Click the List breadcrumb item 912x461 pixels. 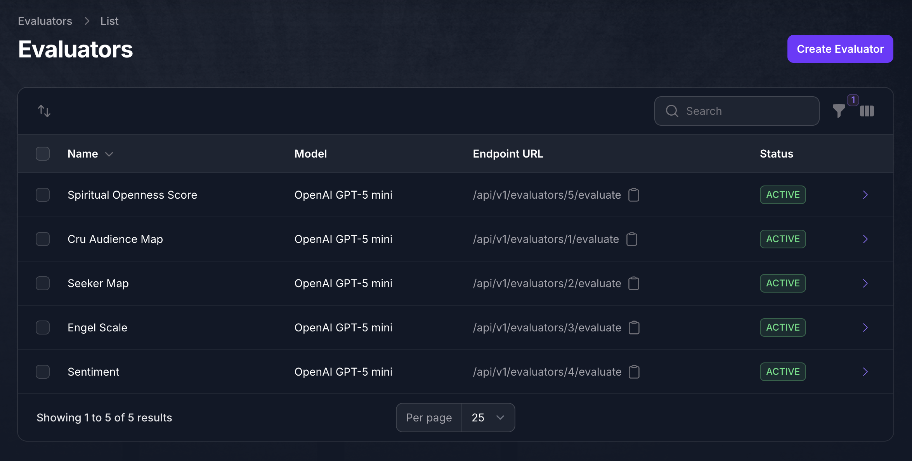[109, 21]
